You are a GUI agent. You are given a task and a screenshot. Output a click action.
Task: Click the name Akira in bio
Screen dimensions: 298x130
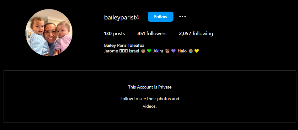[158, 51]
